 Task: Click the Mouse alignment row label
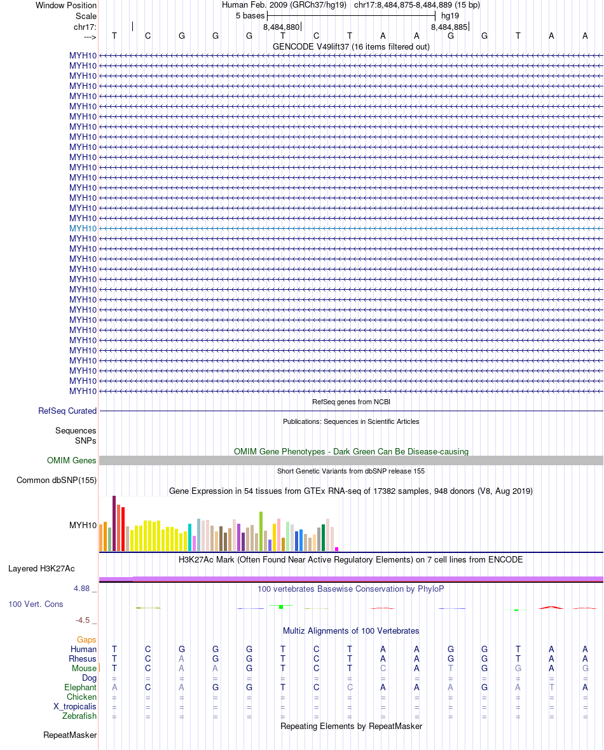click(x=84, y=668)
